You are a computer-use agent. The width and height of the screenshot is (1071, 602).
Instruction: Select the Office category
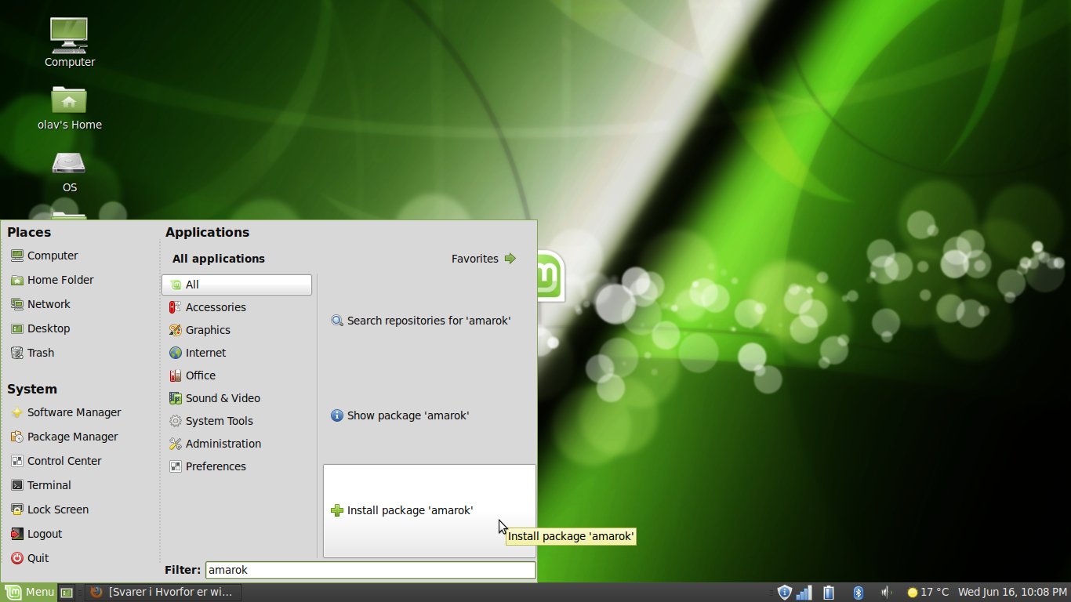[x=237, y=375]
